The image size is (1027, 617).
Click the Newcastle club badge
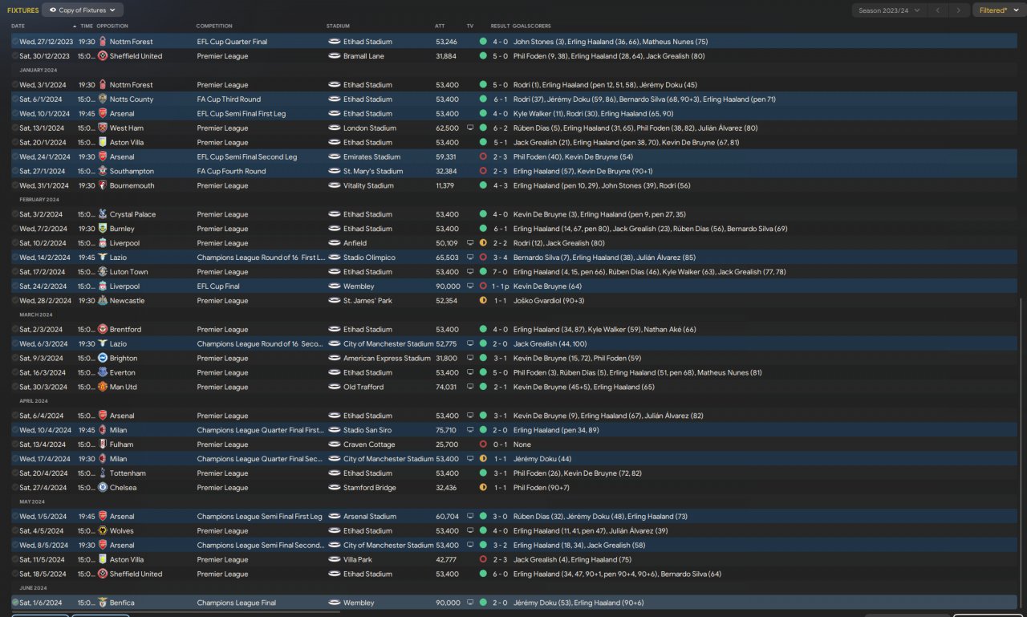click(103, 301)
